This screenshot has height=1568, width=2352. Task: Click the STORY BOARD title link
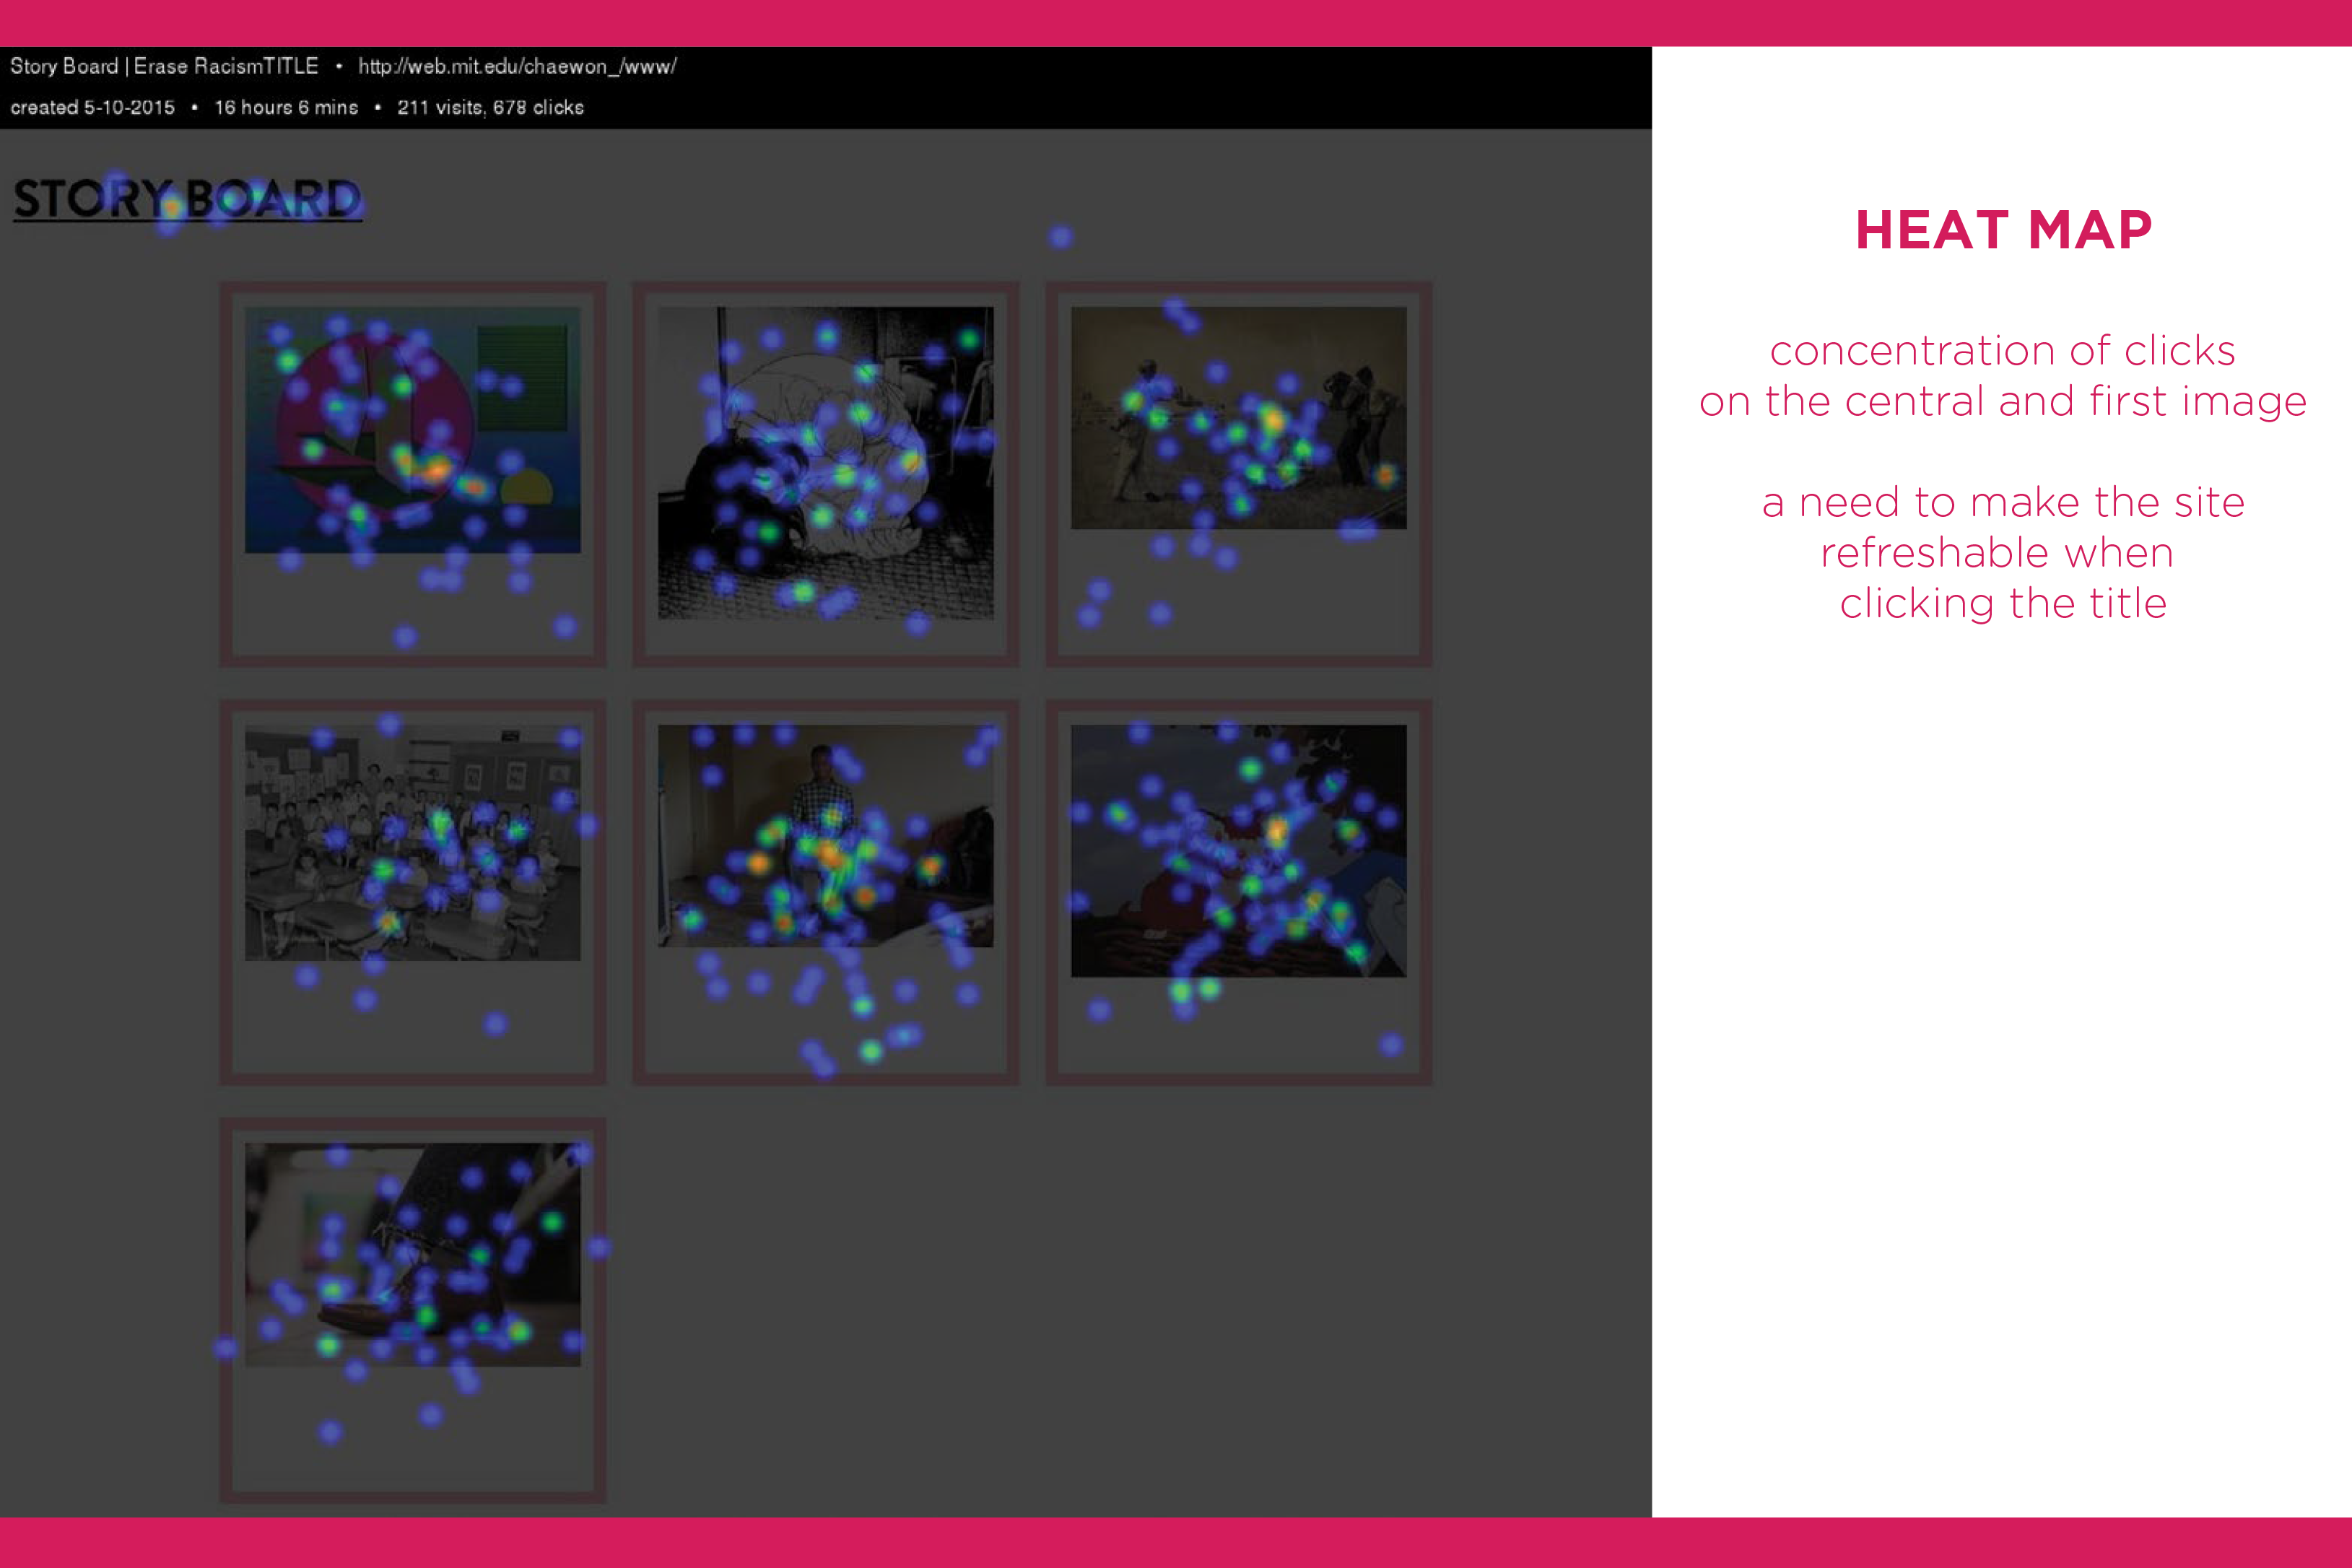pos(187,199)
